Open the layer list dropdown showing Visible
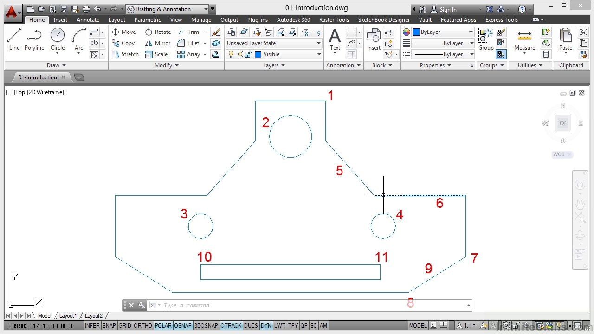The image size is (594, 334). [x=274, y=54]
